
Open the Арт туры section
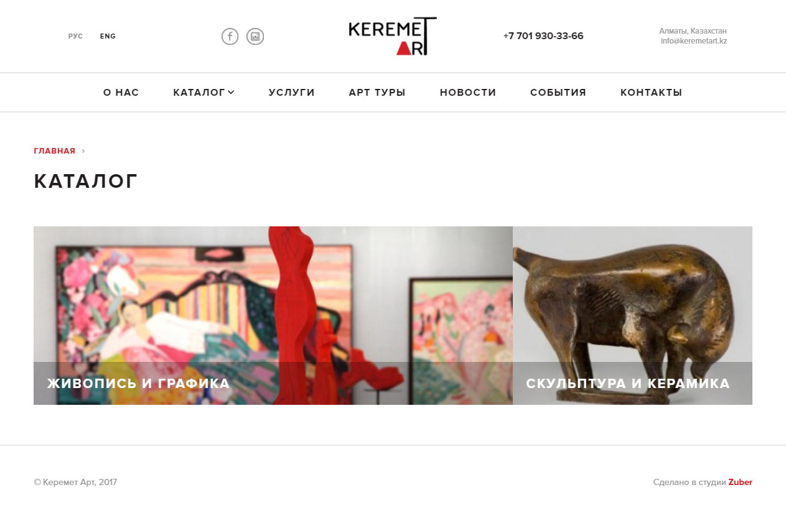[377, 93]
